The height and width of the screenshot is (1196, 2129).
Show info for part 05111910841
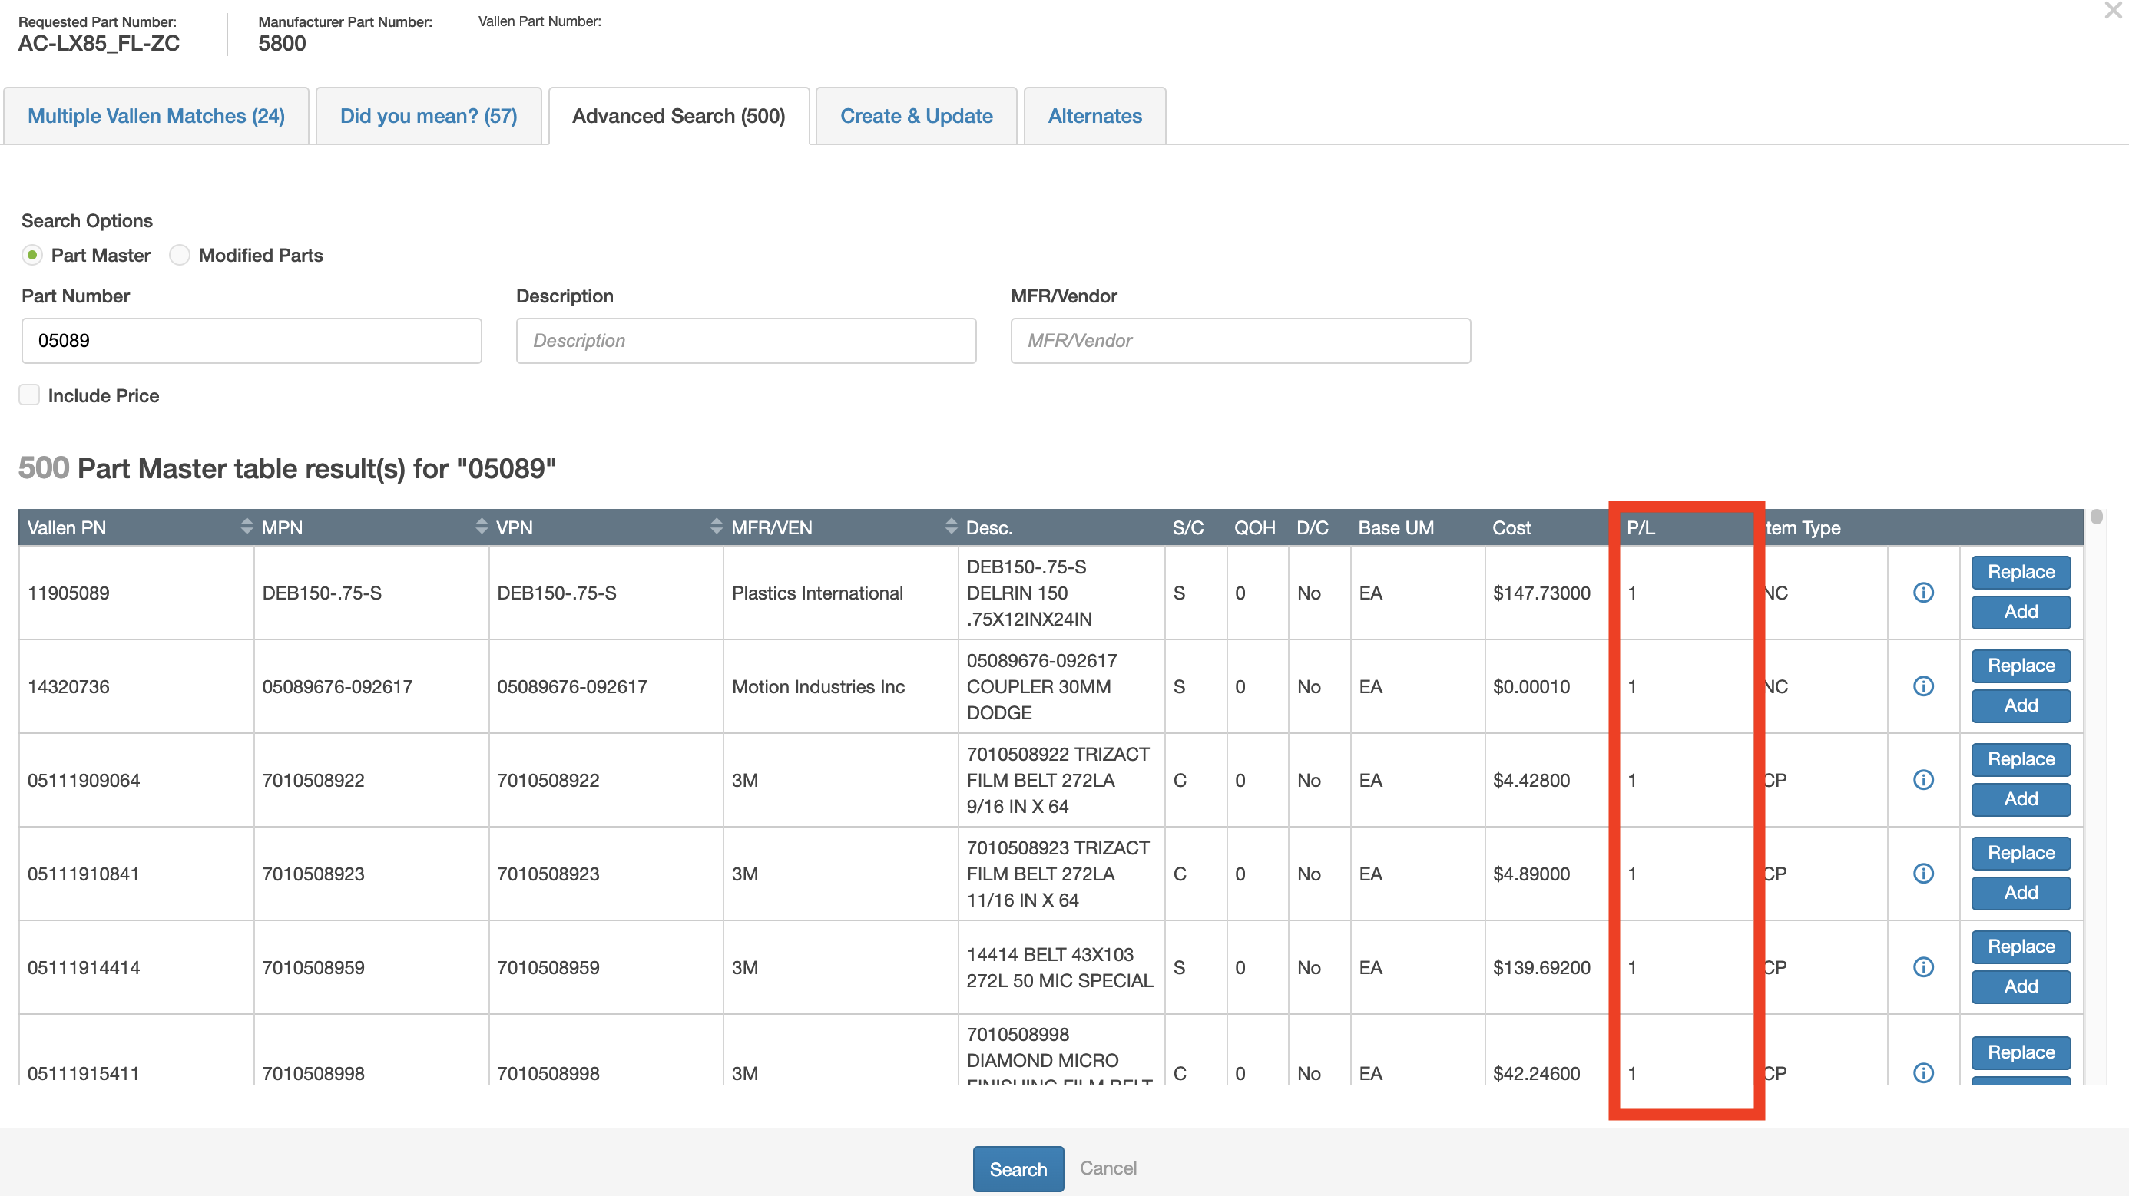[1923, 873]
